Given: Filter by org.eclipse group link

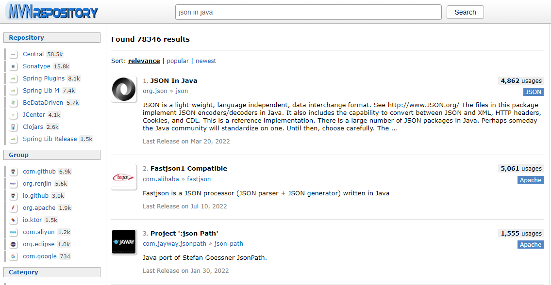Looking at the screenshot, I should [x=39, y=244].
